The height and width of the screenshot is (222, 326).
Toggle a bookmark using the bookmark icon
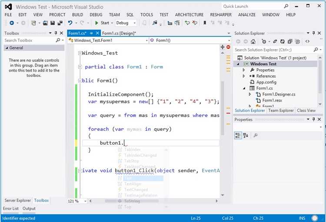click(x=205, y=23)
